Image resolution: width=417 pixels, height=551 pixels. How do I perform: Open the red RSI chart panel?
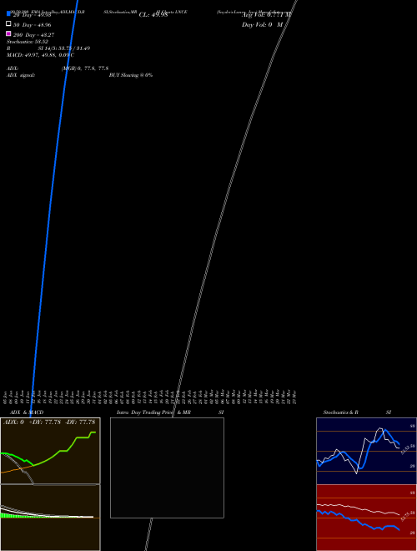click(366, 518)
